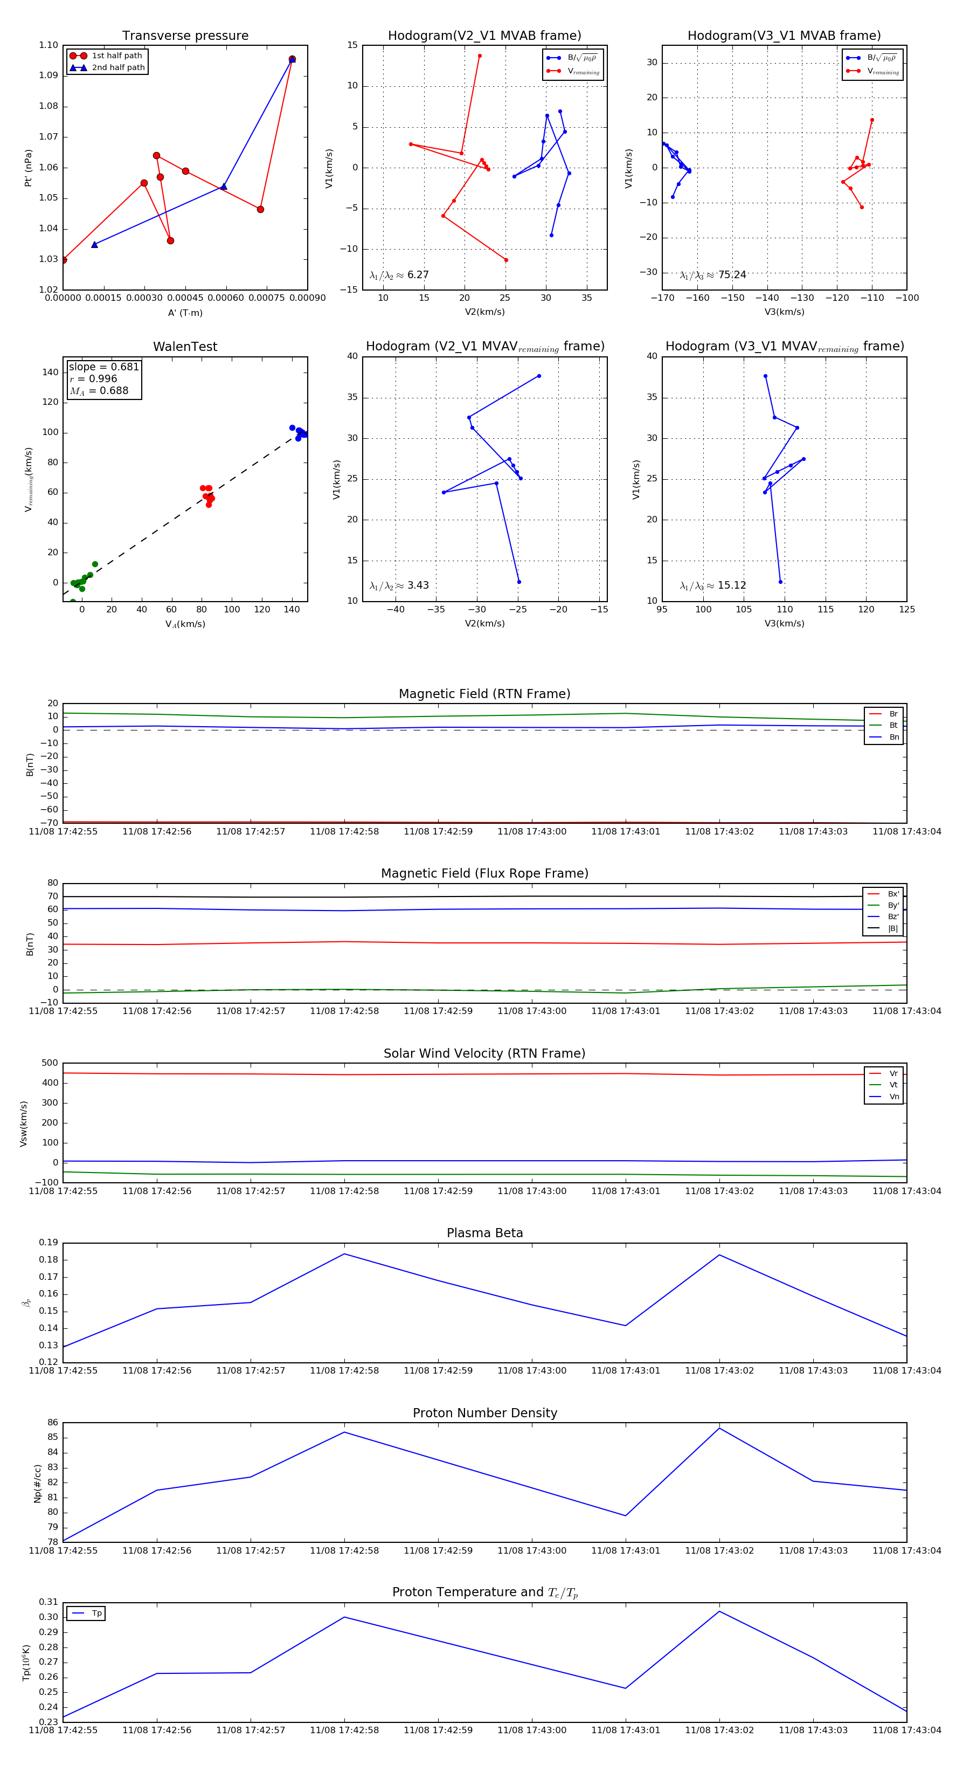Click the 'Tp(10⁶K)' y-axis label
This screenshot has width=970, height=1779.
pyautogui.click(x=26, y=1663)
